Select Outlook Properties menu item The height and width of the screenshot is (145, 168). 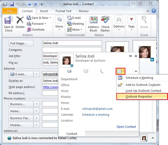pyautogui.click(x=142, y=97)
